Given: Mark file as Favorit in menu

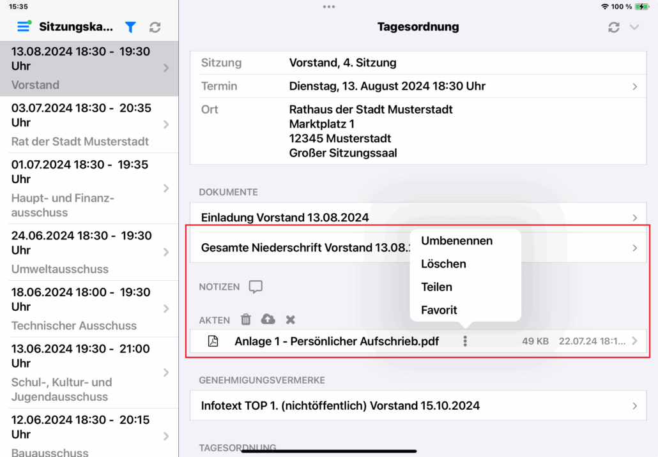Looking at the screenshot, I should (439, 310).
